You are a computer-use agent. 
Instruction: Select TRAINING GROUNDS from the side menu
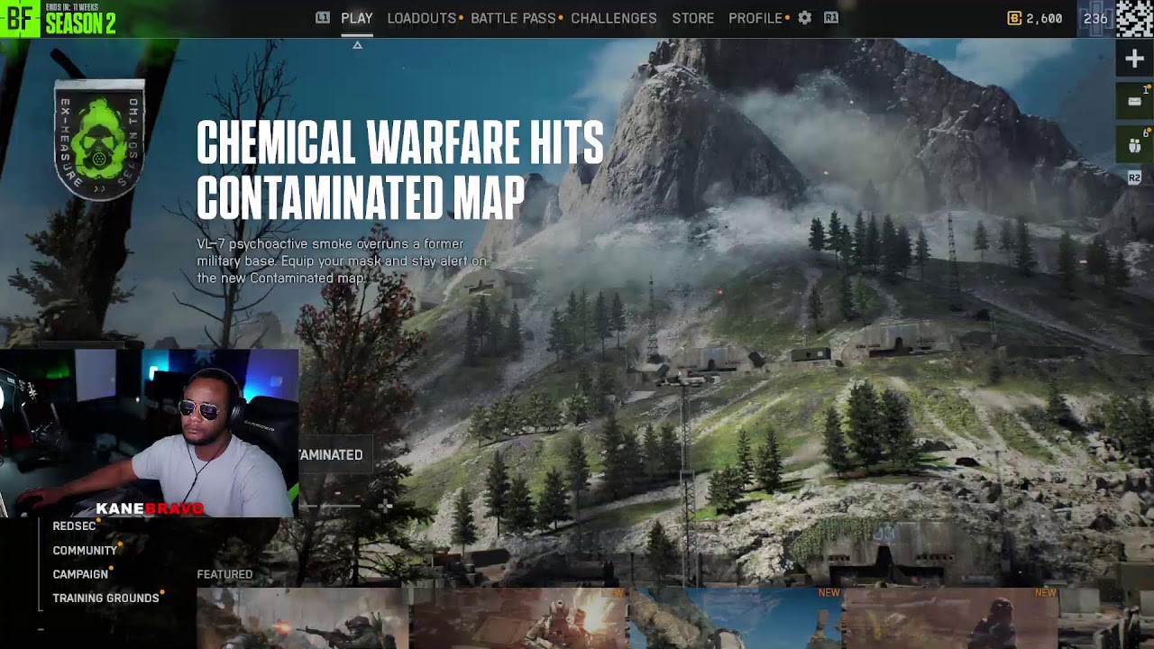pos(105,599)
